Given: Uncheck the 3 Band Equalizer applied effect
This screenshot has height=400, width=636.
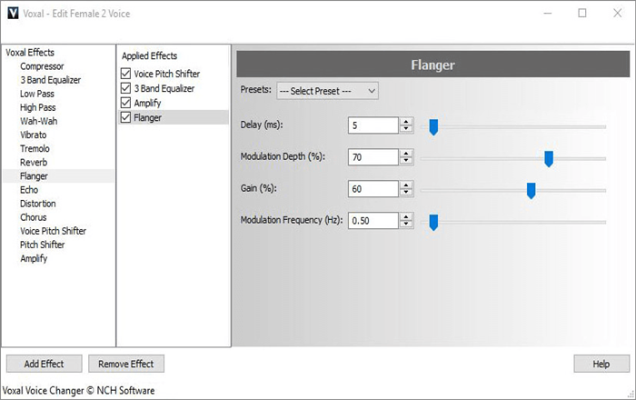Looking at the screenshot, I should click(x=125, y=88).
